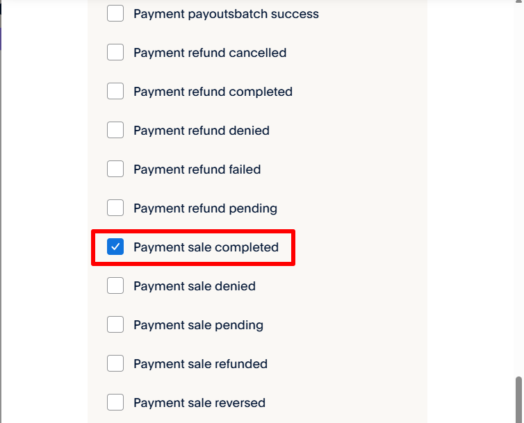Select the Payment refund denied checkbox
Viewport: 524px width, 423px height.
(115, 131)
